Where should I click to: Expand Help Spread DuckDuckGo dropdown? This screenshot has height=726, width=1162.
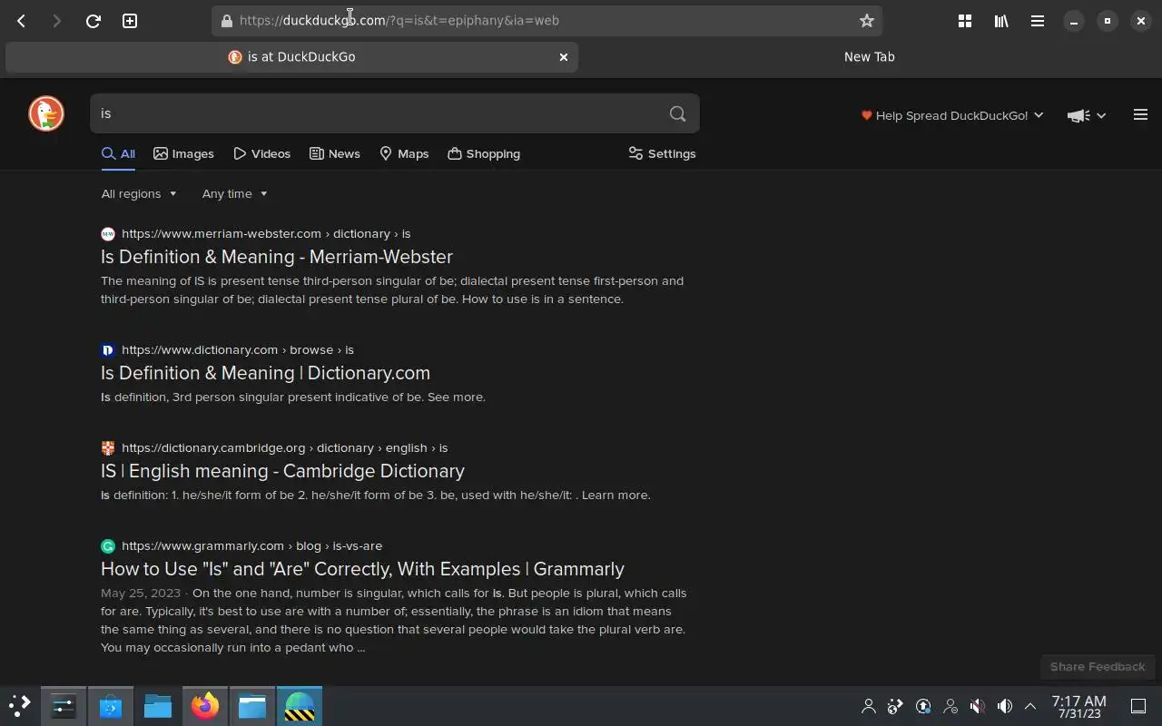[x=952, y=115]
